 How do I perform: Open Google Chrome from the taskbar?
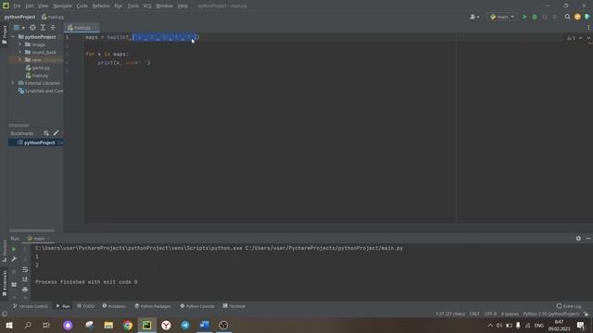[x=128, y=325]
